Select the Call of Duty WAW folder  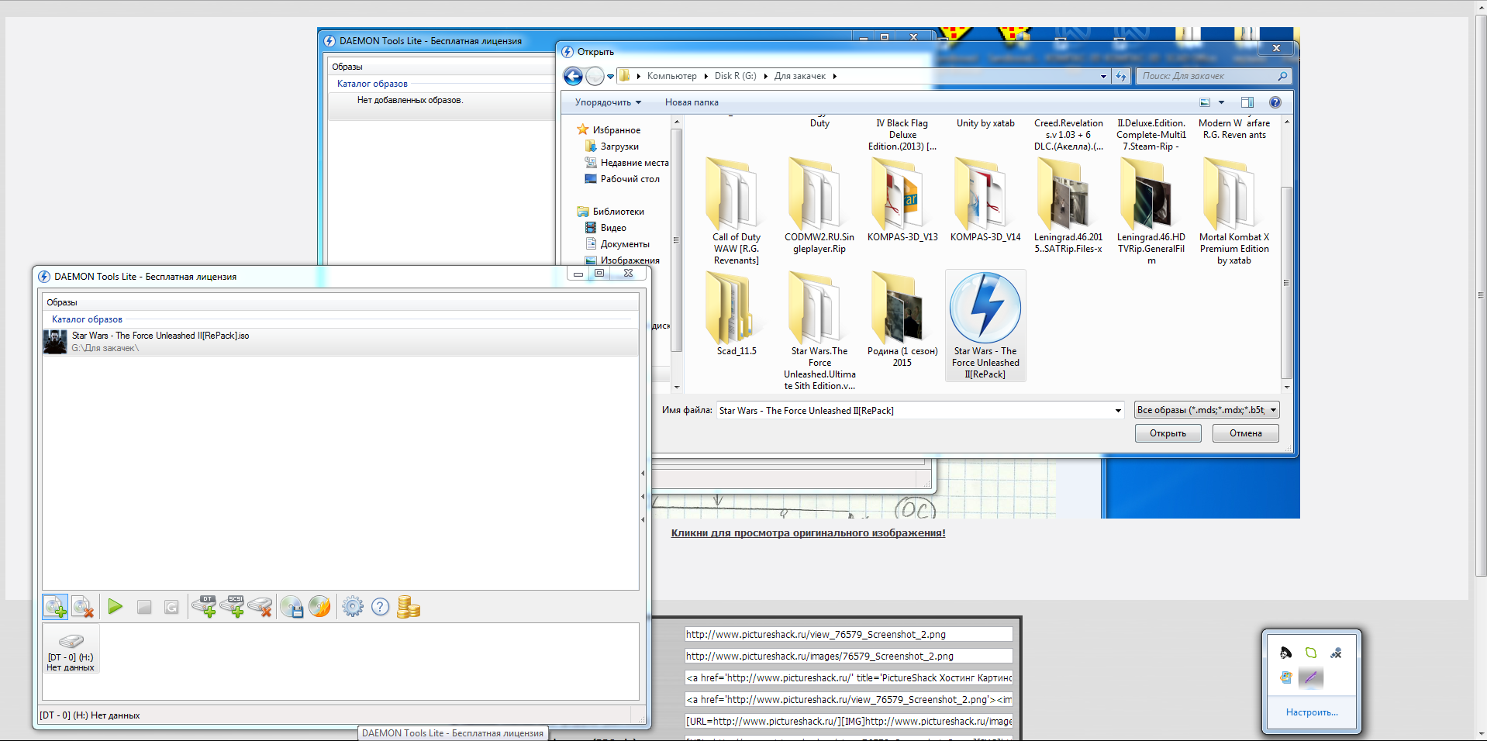[x=736, y=211]
